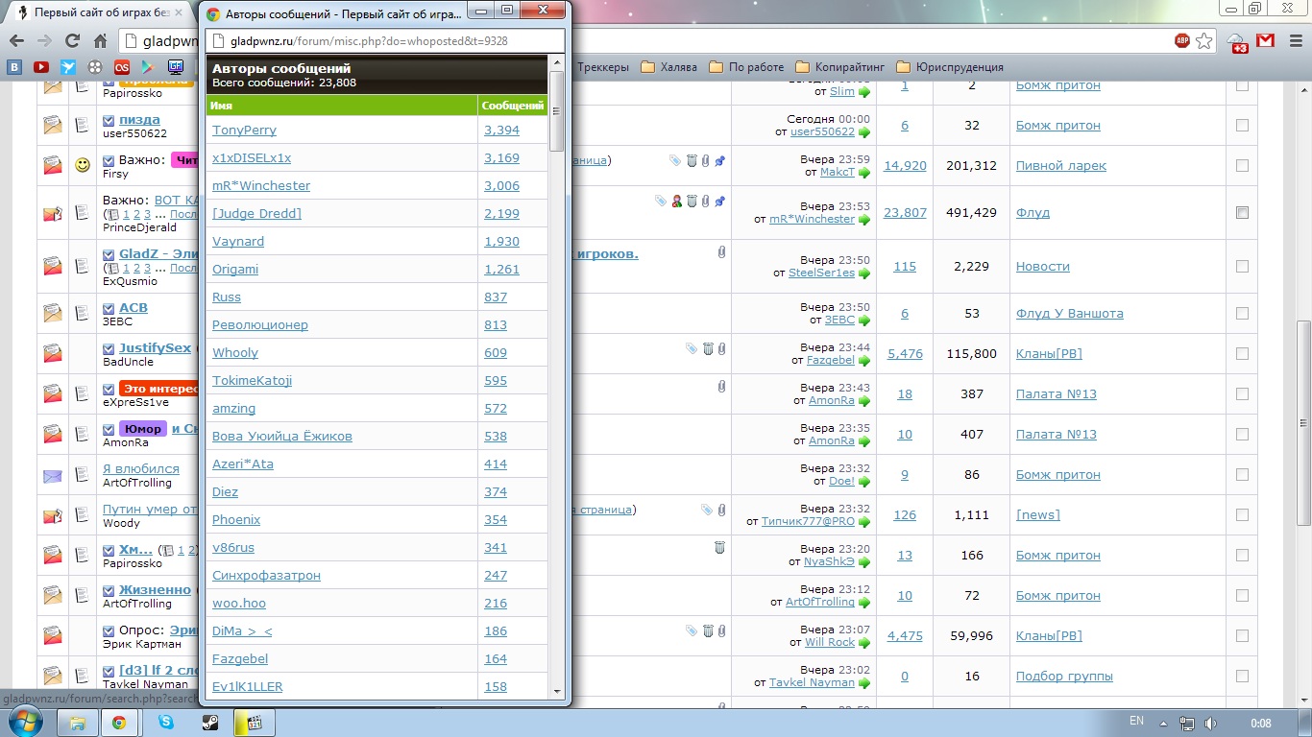Go to last post by mR*Winchester arrow
1312x737 pixels.
click(x=864, y=220)
